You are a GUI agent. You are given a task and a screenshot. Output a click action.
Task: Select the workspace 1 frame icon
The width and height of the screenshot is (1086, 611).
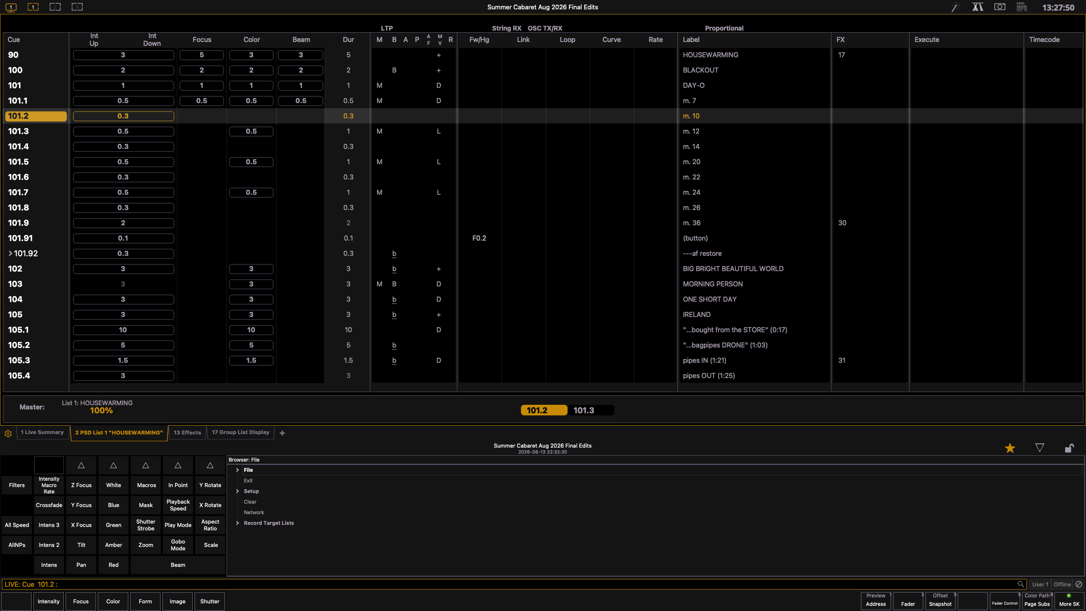tap(33, 7)
